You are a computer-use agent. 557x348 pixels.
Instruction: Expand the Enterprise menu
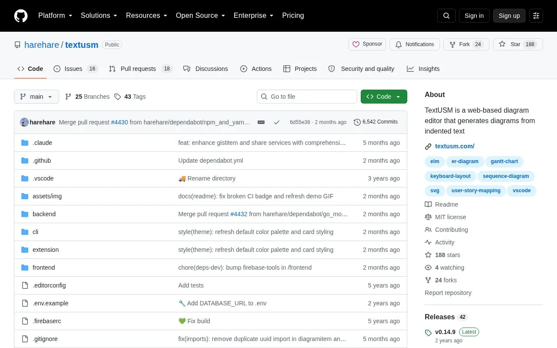point(254,16)
